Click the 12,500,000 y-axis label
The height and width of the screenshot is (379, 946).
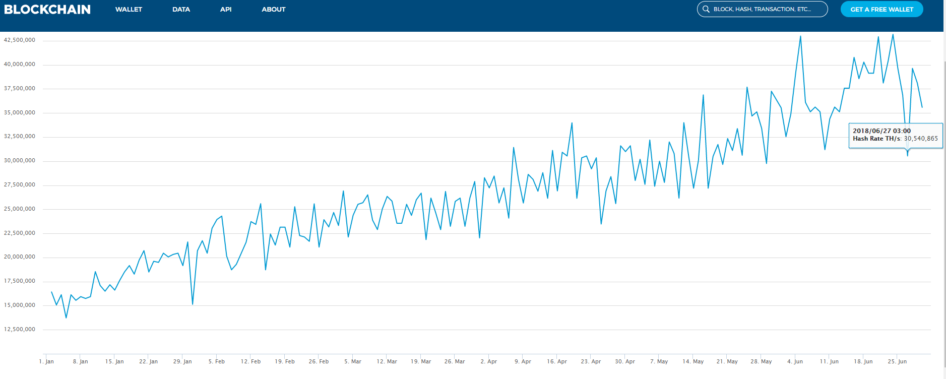(x=20, y=329)
